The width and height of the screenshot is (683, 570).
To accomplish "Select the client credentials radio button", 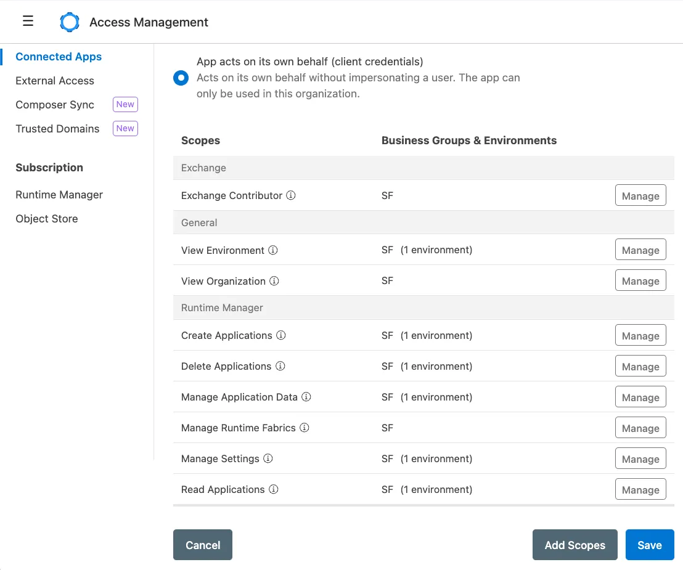I will 181,78.
